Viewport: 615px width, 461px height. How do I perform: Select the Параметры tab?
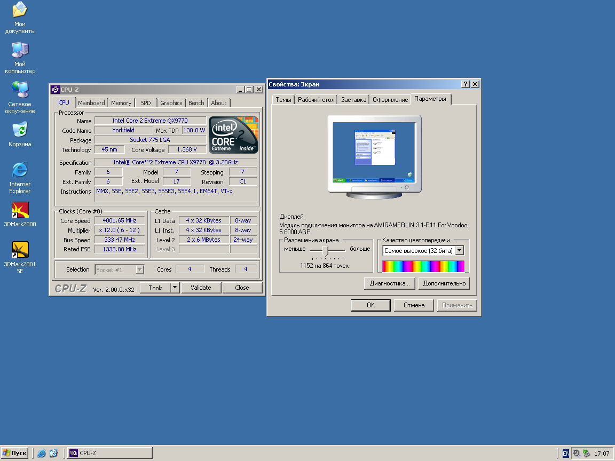[430, 99]
